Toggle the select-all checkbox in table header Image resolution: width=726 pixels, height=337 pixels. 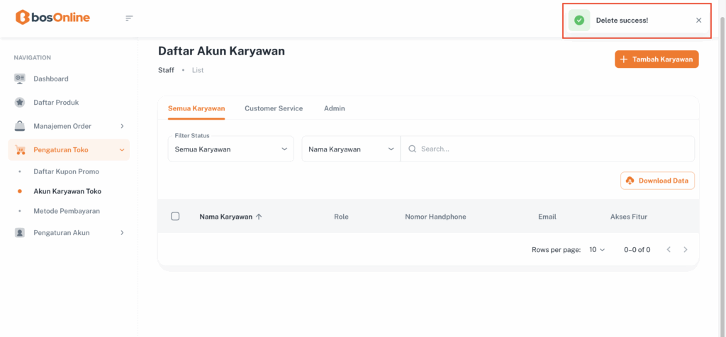coord(175,217)
